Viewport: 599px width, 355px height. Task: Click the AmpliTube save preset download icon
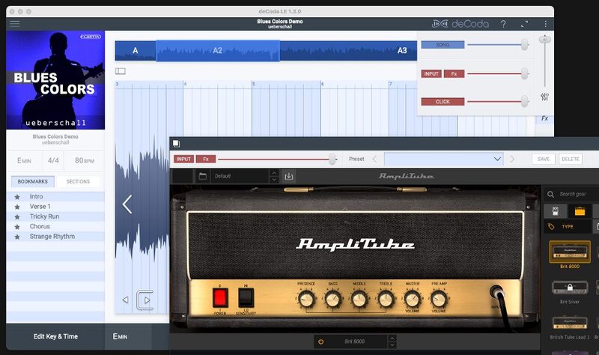tap(290, 176)
